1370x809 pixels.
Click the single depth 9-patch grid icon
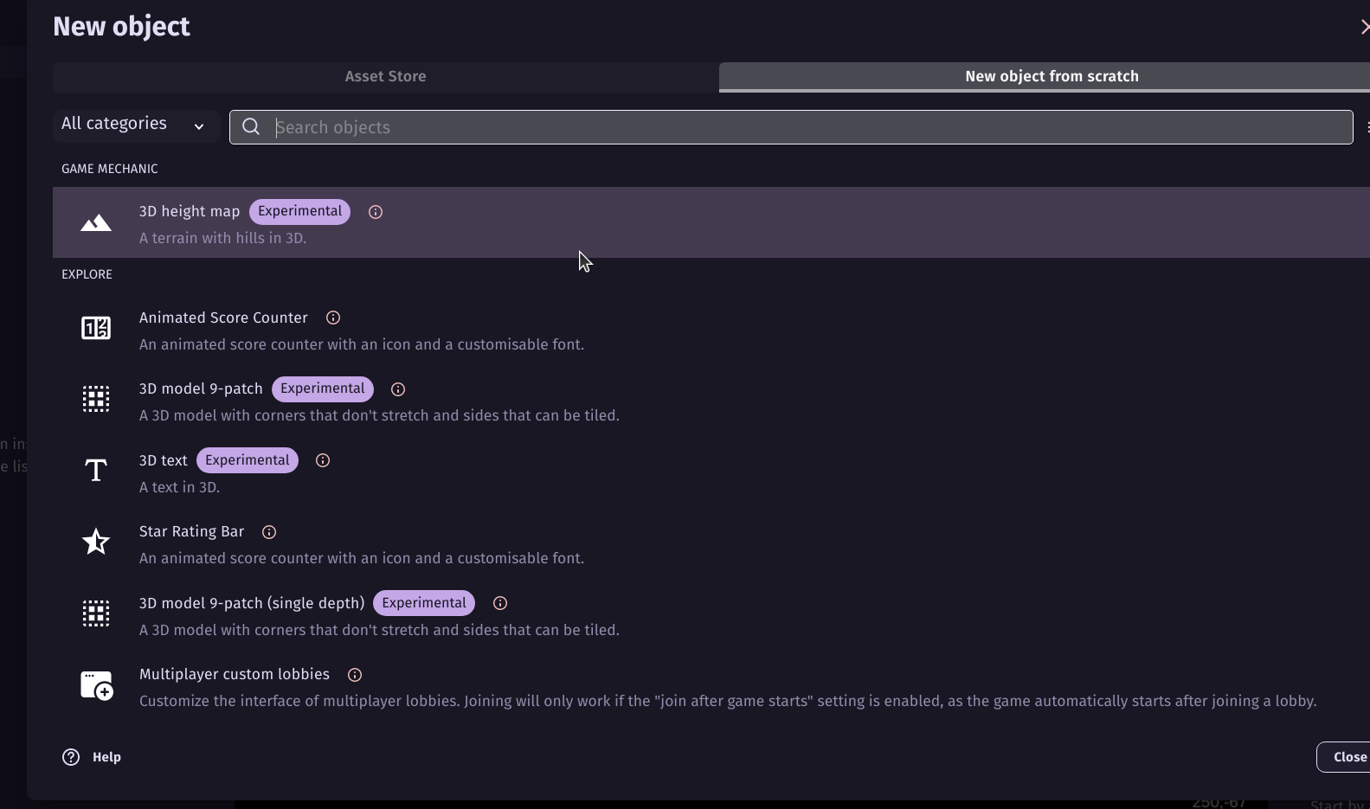pyautogui.click(x=96, y=613)
